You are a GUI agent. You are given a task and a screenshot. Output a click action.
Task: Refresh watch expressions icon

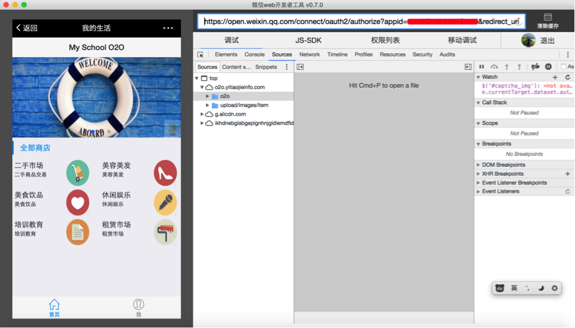[567, 77]
